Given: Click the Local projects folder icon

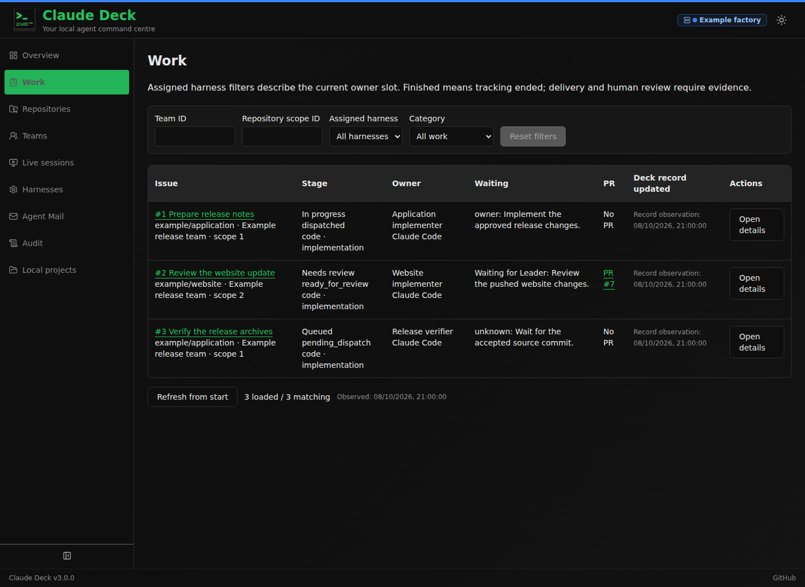Looking at the screenshot, I should tap(13, 270).
